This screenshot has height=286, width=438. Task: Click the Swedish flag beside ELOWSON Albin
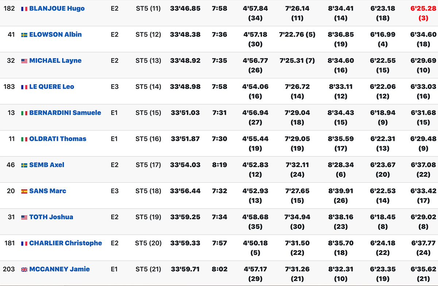24,35
